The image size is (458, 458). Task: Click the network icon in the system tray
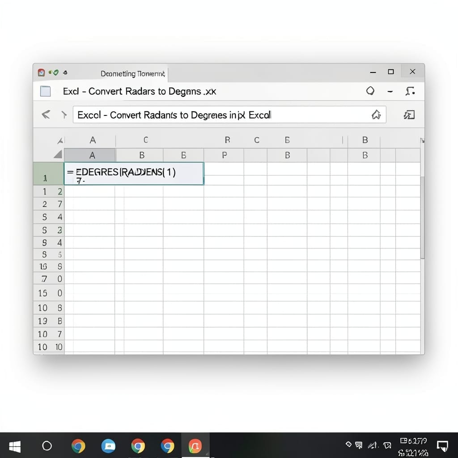pos(359,445)
